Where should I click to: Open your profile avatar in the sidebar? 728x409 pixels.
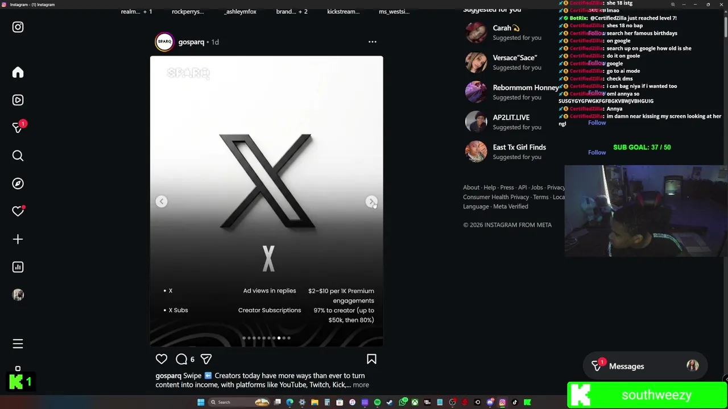(18, 295)
